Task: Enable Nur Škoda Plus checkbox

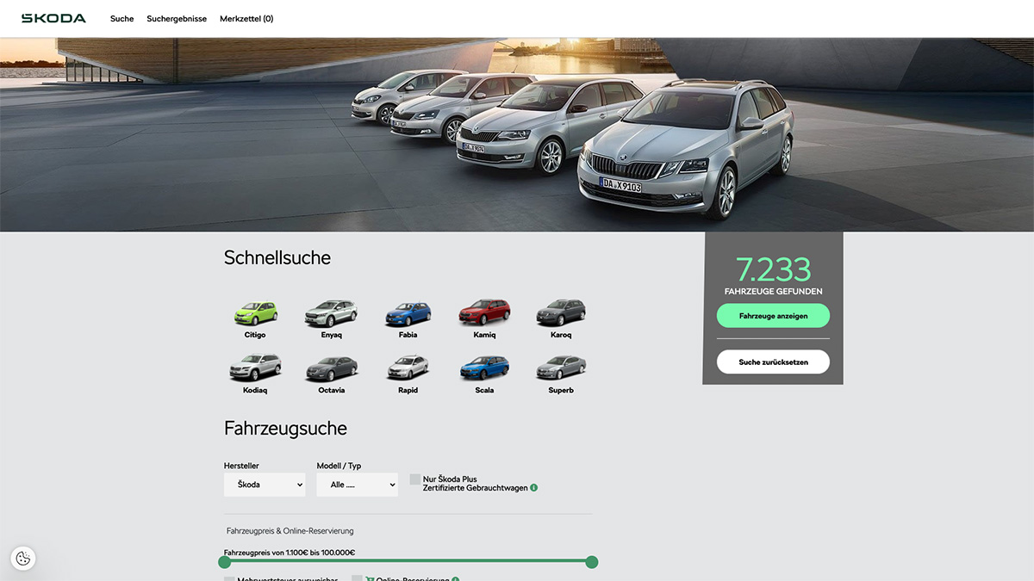Action: [x=415, y=479]
